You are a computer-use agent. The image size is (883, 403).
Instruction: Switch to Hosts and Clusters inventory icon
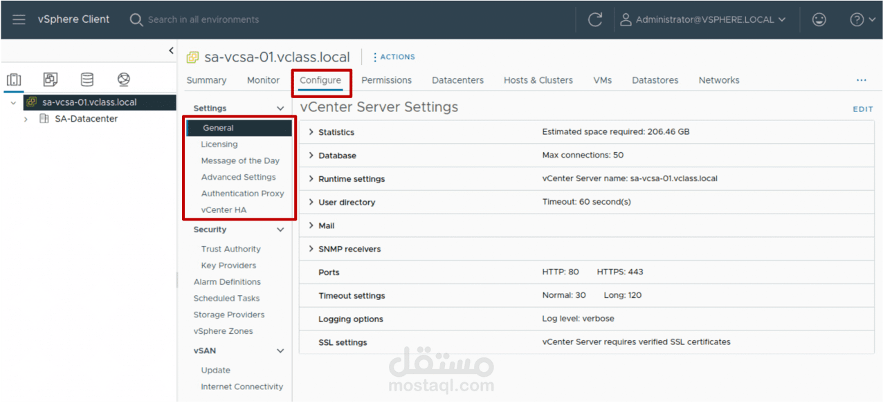[14, 79]
